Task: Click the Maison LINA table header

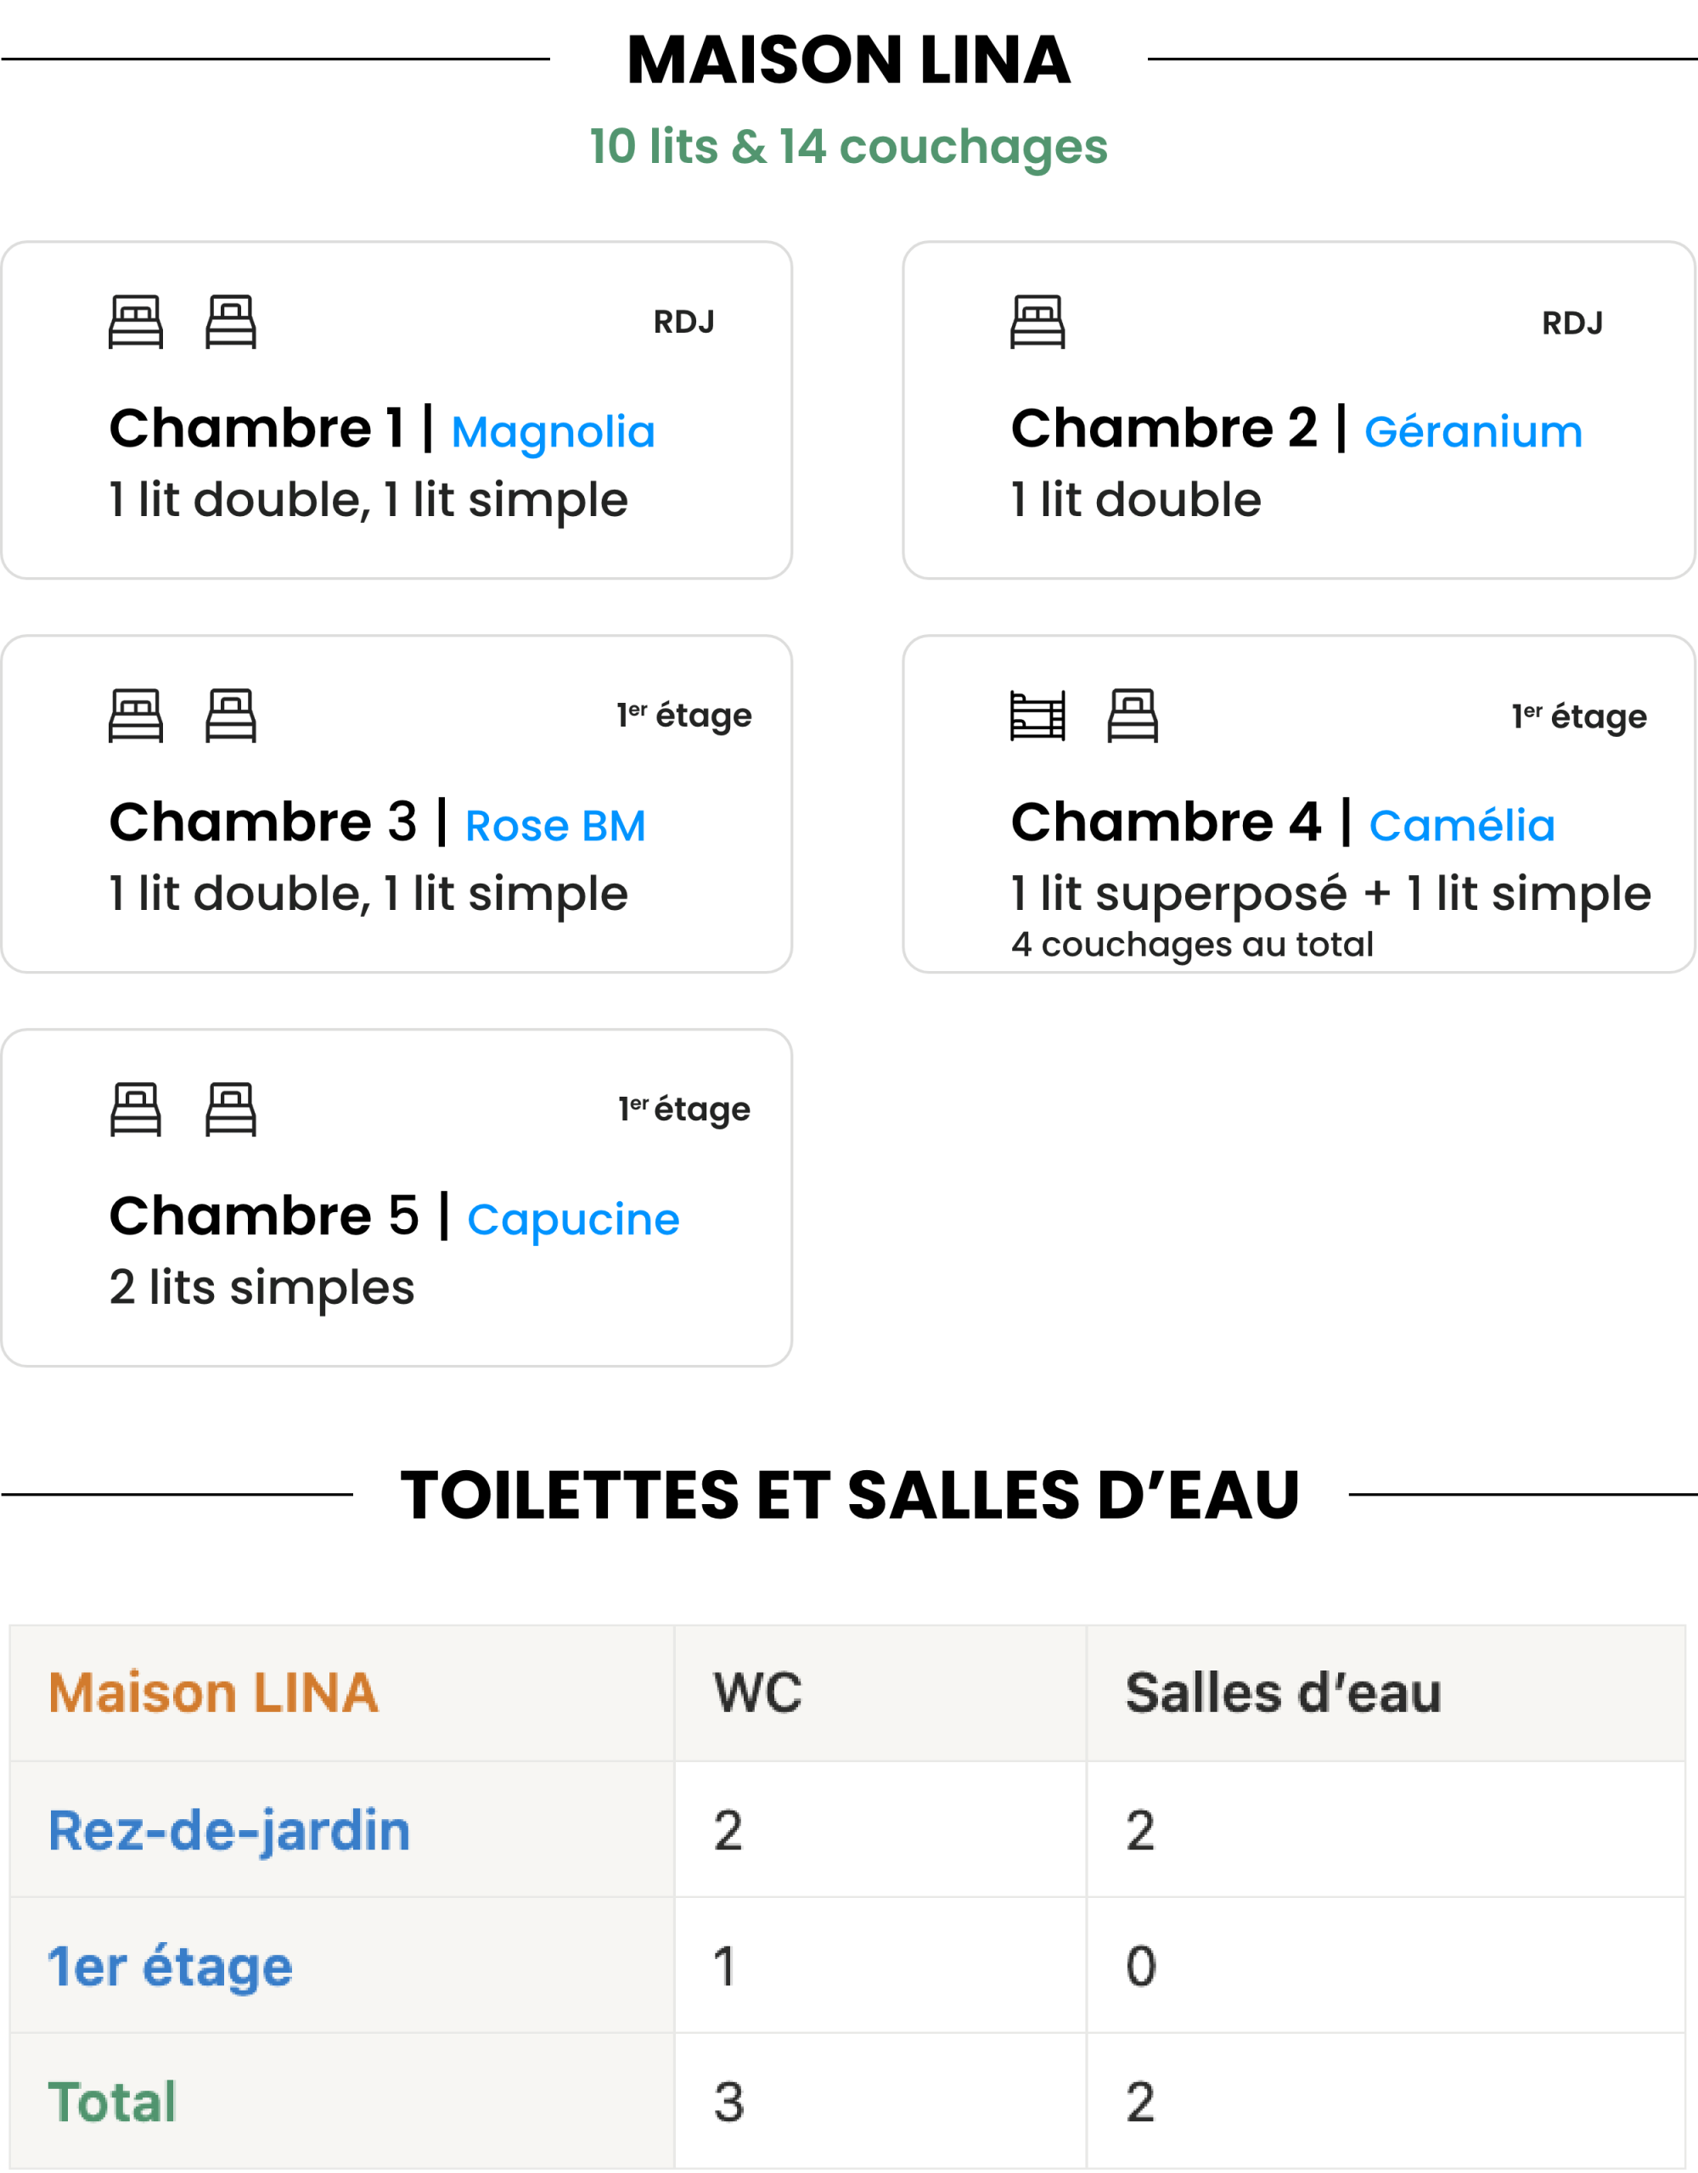Action: click(x=213, y=1693)
